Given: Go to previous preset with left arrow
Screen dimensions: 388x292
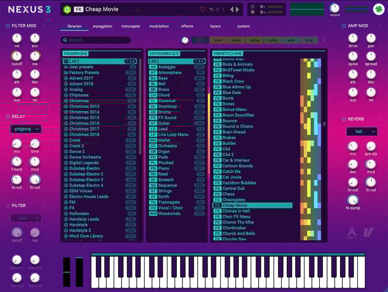Looking at the screenshot, I should coord(232,9).
